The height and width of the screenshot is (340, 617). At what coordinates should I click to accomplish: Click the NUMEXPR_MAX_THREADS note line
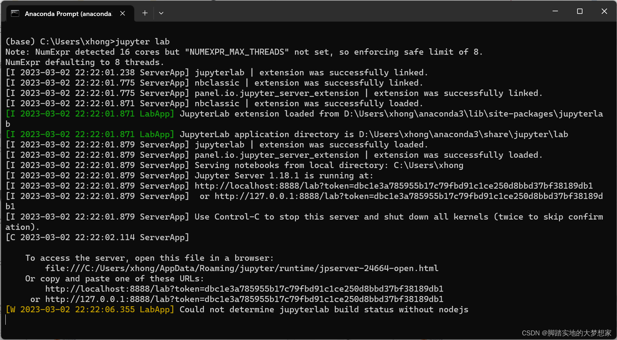[x=244, y=52]
